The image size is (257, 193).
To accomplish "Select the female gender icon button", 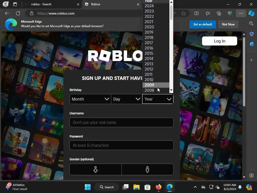I will pos(96,169).
